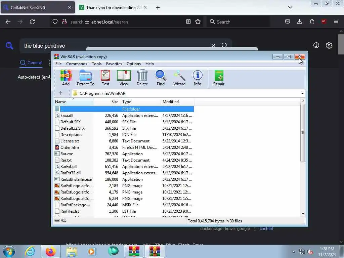This screenshot has width=344, height=258.
Task: Click the Save to Pocket icon
Action: tap(288, 21)
